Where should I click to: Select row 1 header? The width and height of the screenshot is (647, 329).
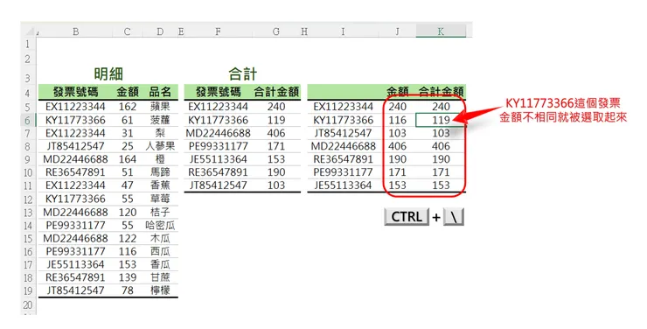tap(28, 44)
